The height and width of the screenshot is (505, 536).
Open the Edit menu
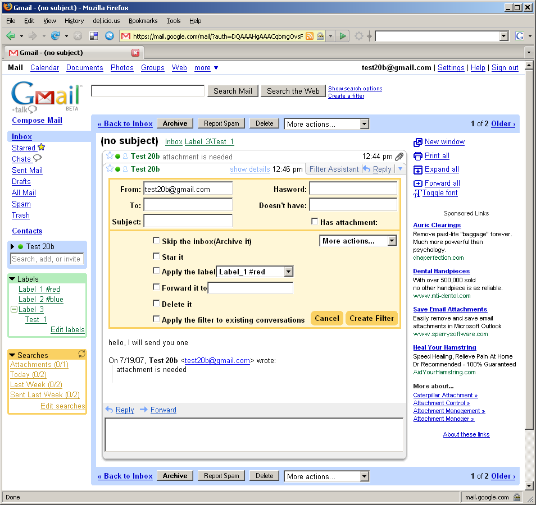click(29, 21)
